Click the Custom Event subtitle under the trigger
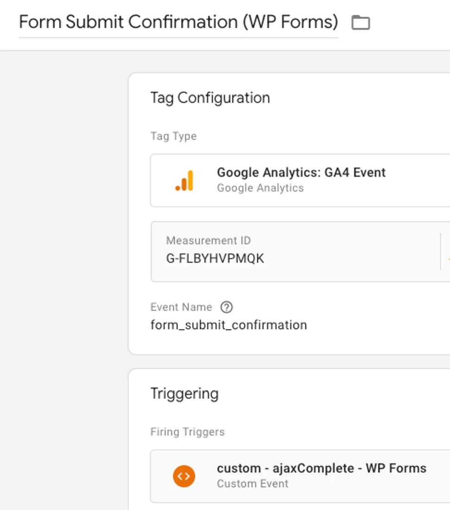 pyautogui.click(x=252, y=484)
